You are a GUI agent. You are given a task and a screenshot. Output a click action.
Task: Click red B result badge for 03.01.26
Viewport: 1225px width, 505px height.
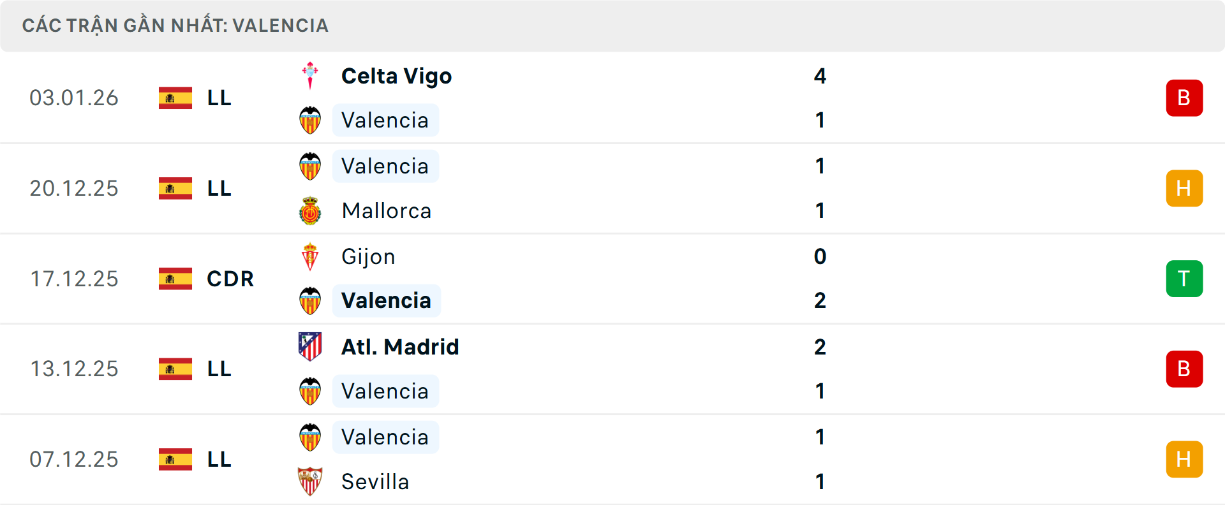1184,98
